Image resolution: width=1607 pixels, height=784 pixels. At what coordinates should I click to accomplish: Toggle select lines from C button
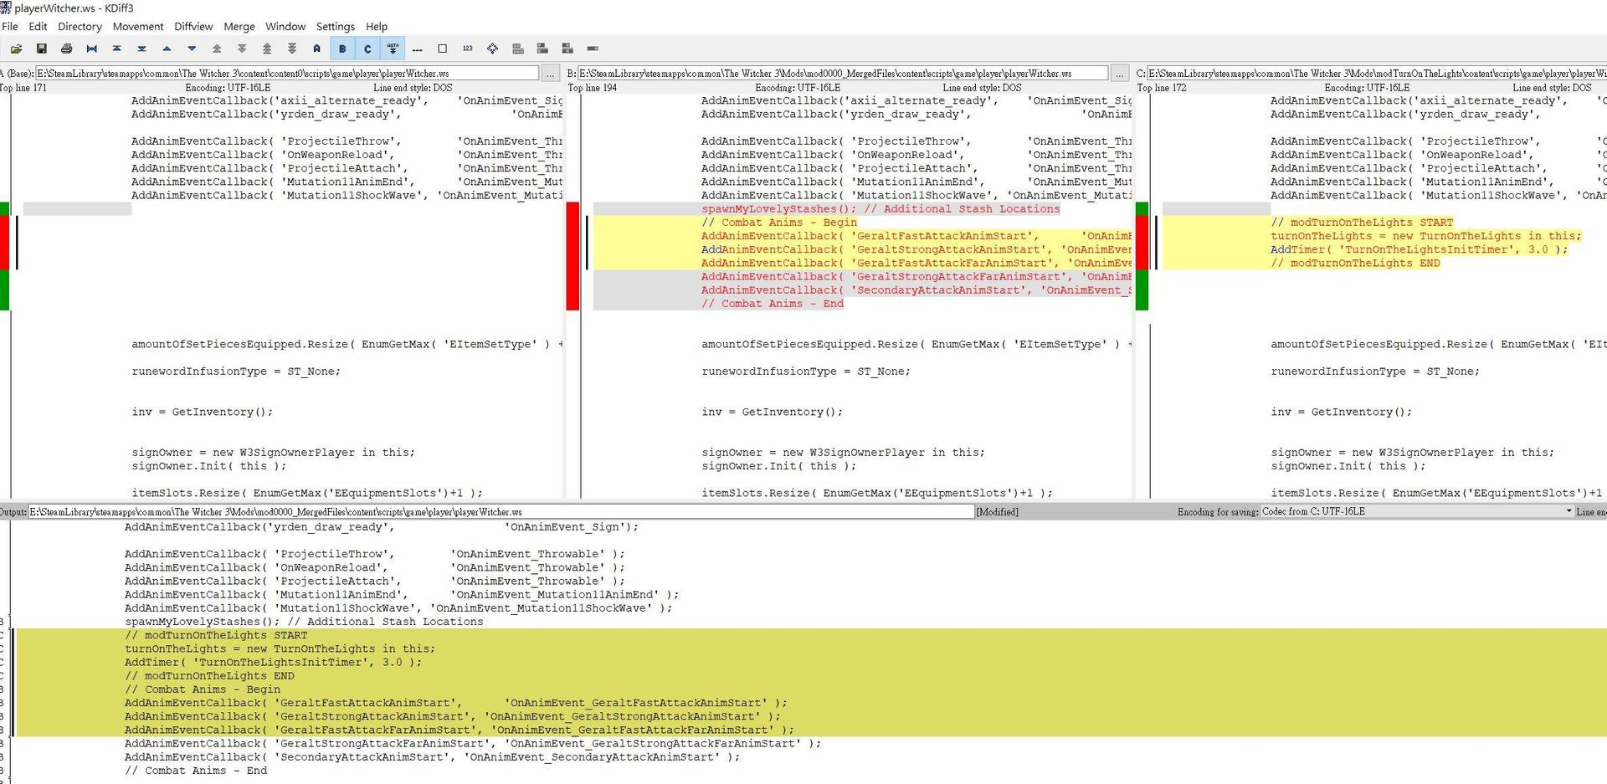[367, 49]
